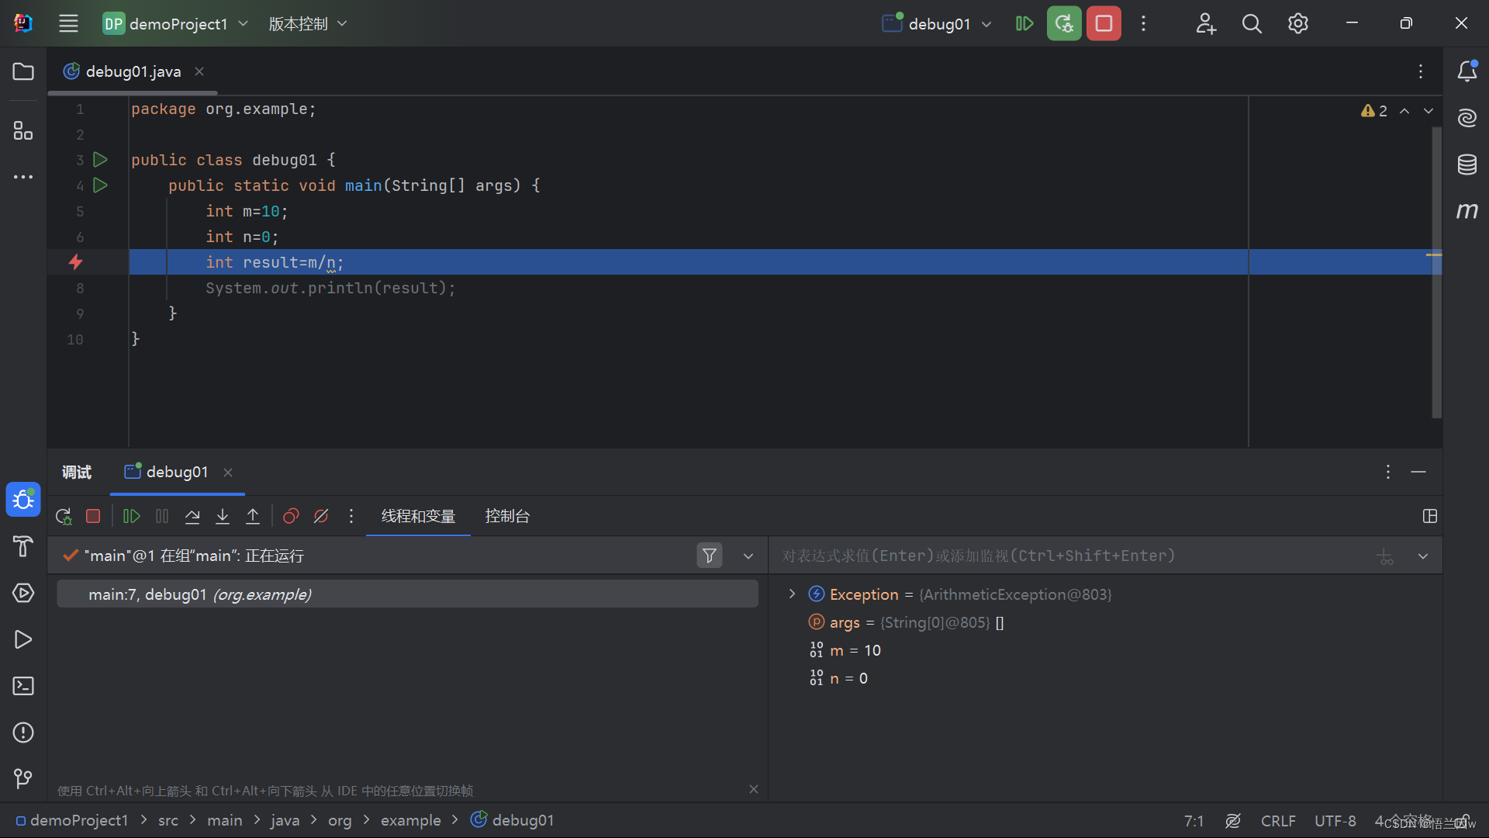Open editor tab options three-dot menu
This screenshot has width=1489, height=838.
tap(1421, 71)
